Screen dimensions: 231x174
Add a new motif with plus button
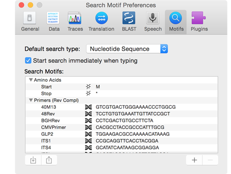194,160
